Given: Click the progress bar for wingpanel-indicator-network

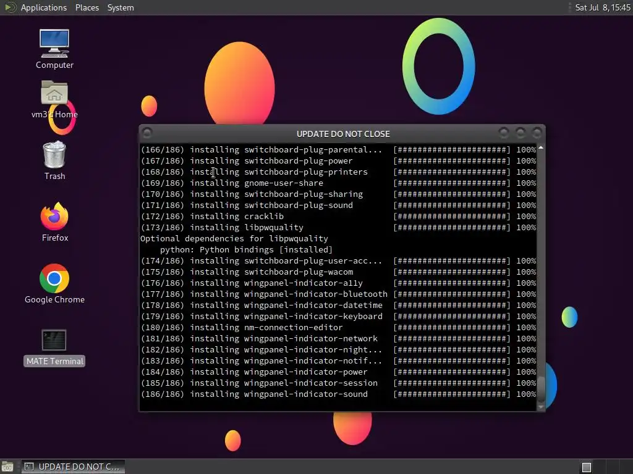Looking at the screenshot, I should [x=452, y=339].
